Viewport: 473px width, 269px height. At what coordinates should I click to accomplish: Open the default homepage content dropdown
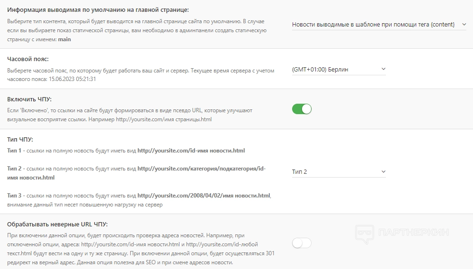[379, 24]
